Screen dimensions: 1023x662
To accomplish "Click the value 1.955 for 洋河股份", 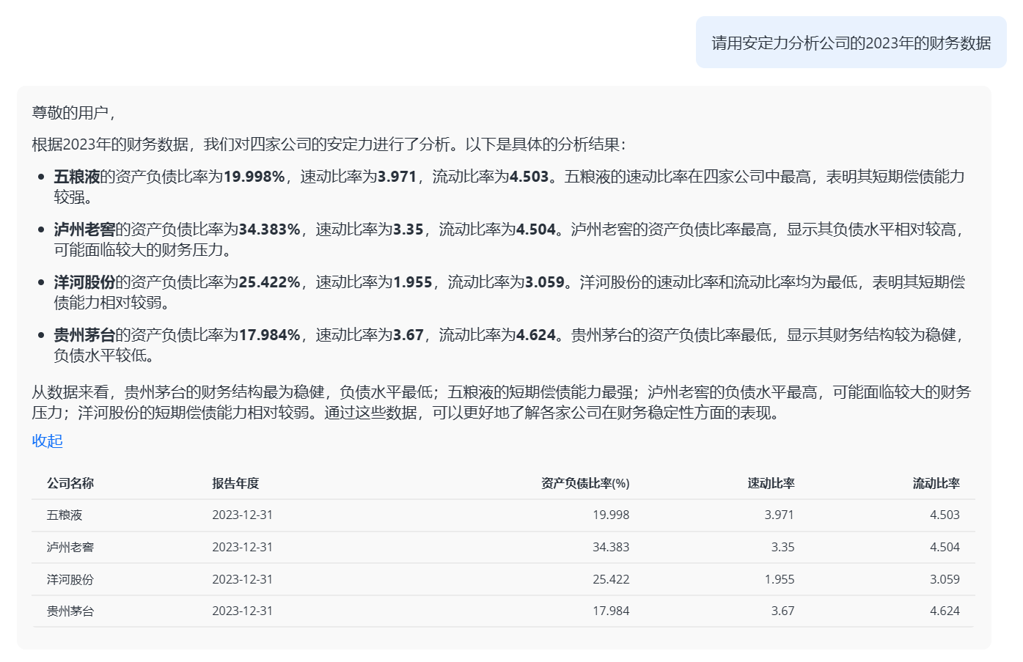I will click(780, 578).
